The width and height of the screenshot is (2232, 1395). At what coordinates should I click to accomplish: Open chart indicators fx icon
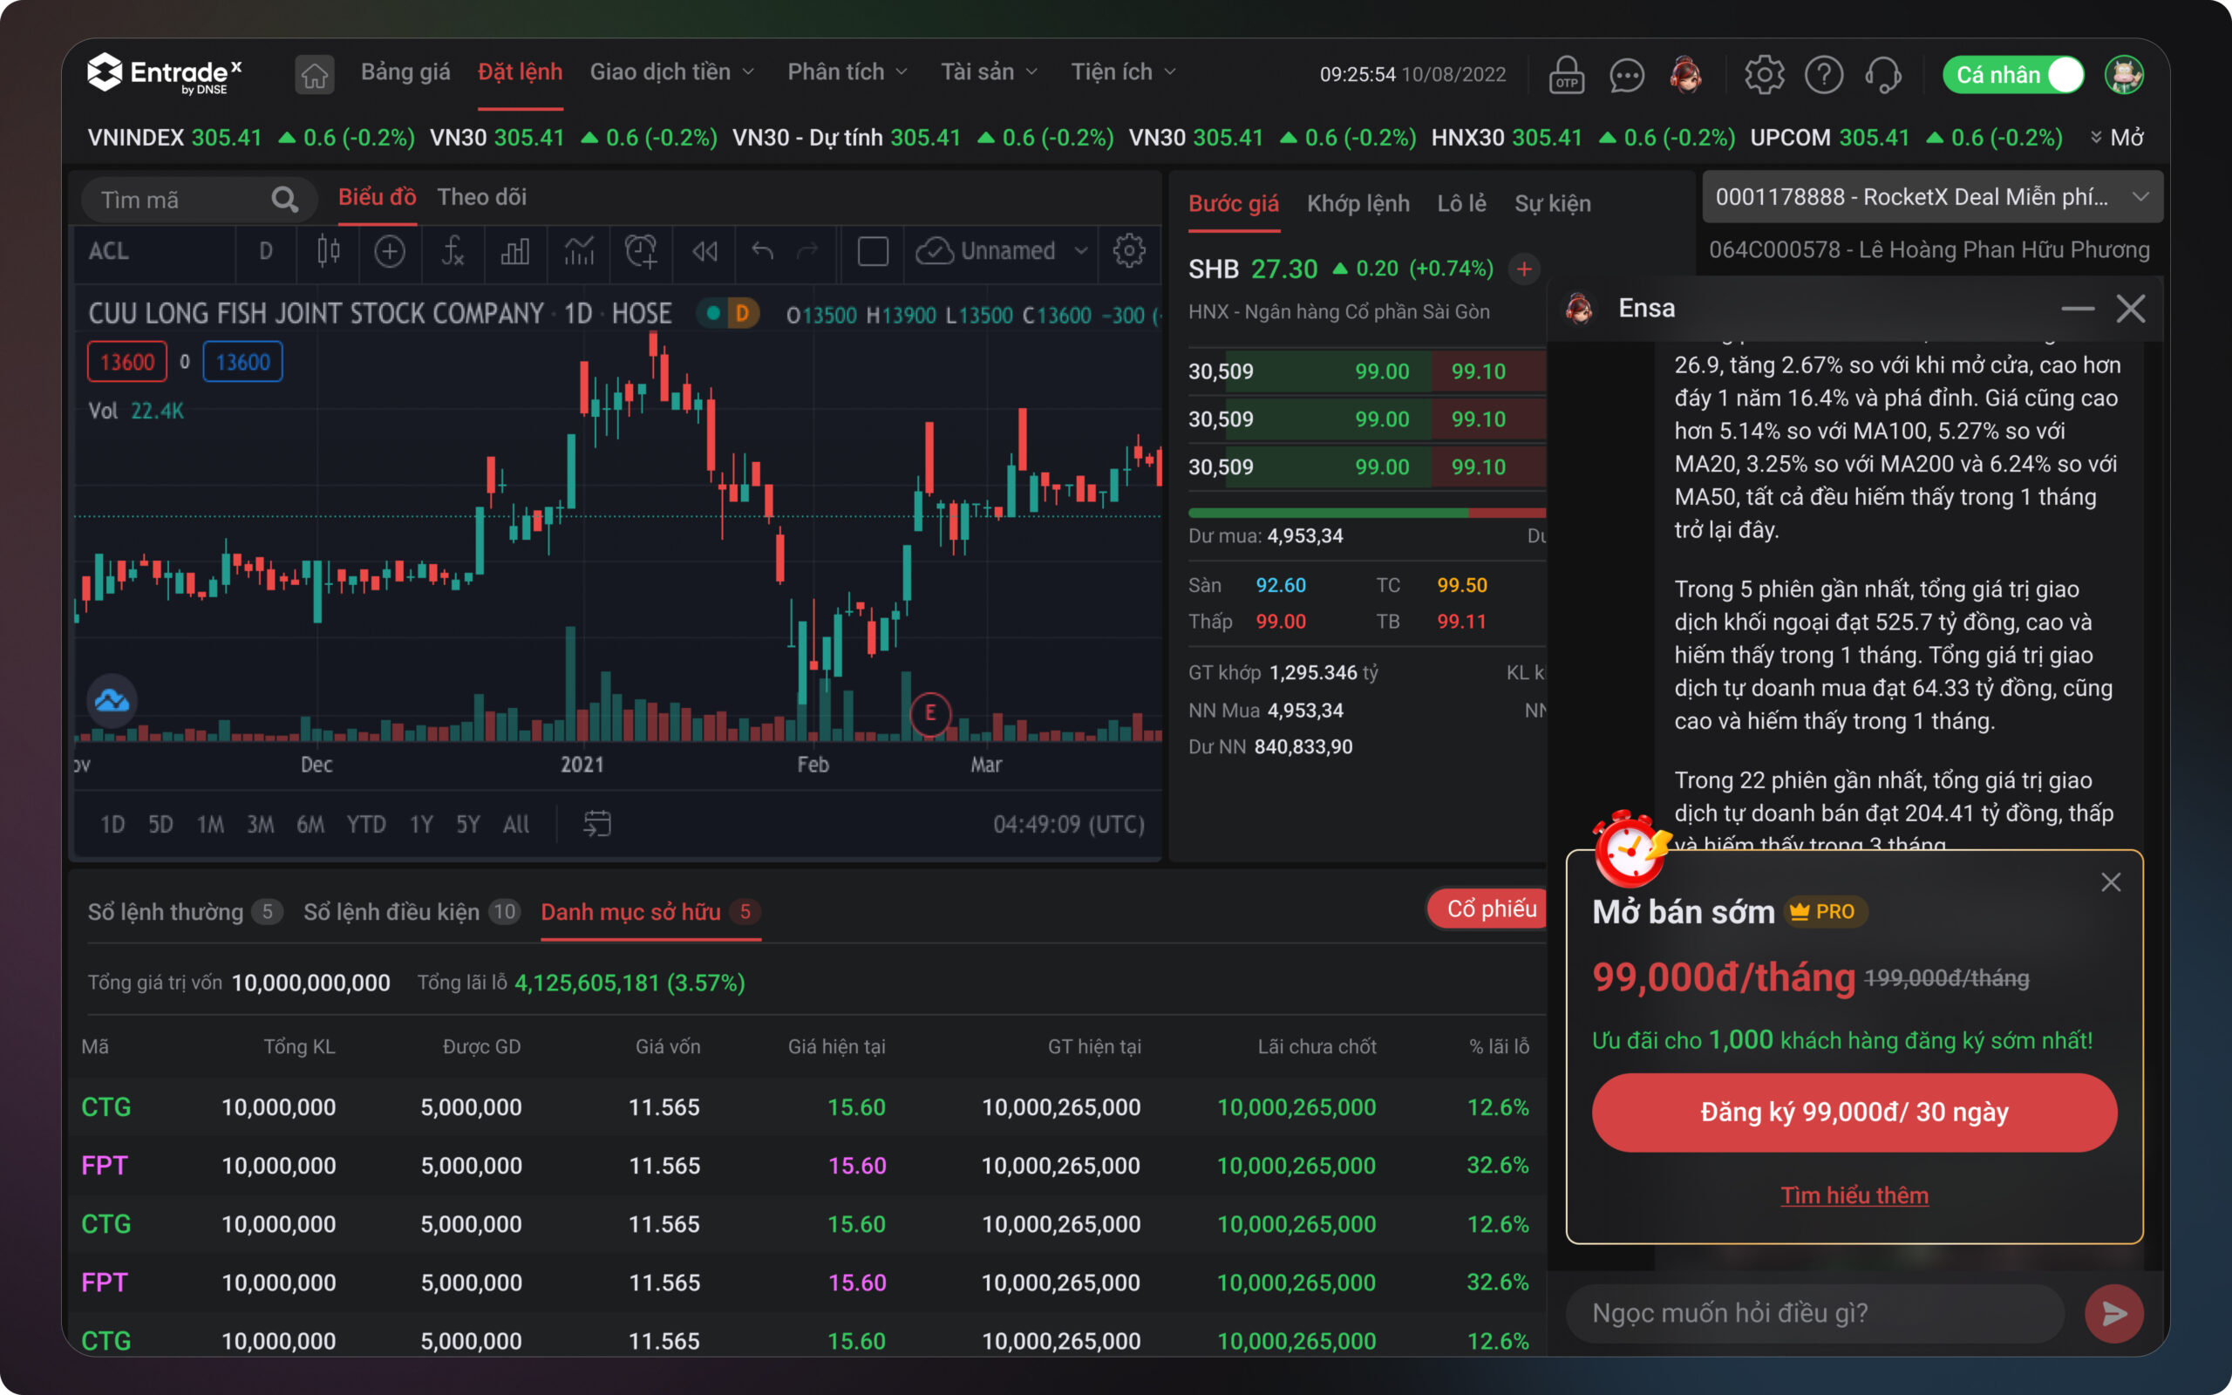coord(452,251)
